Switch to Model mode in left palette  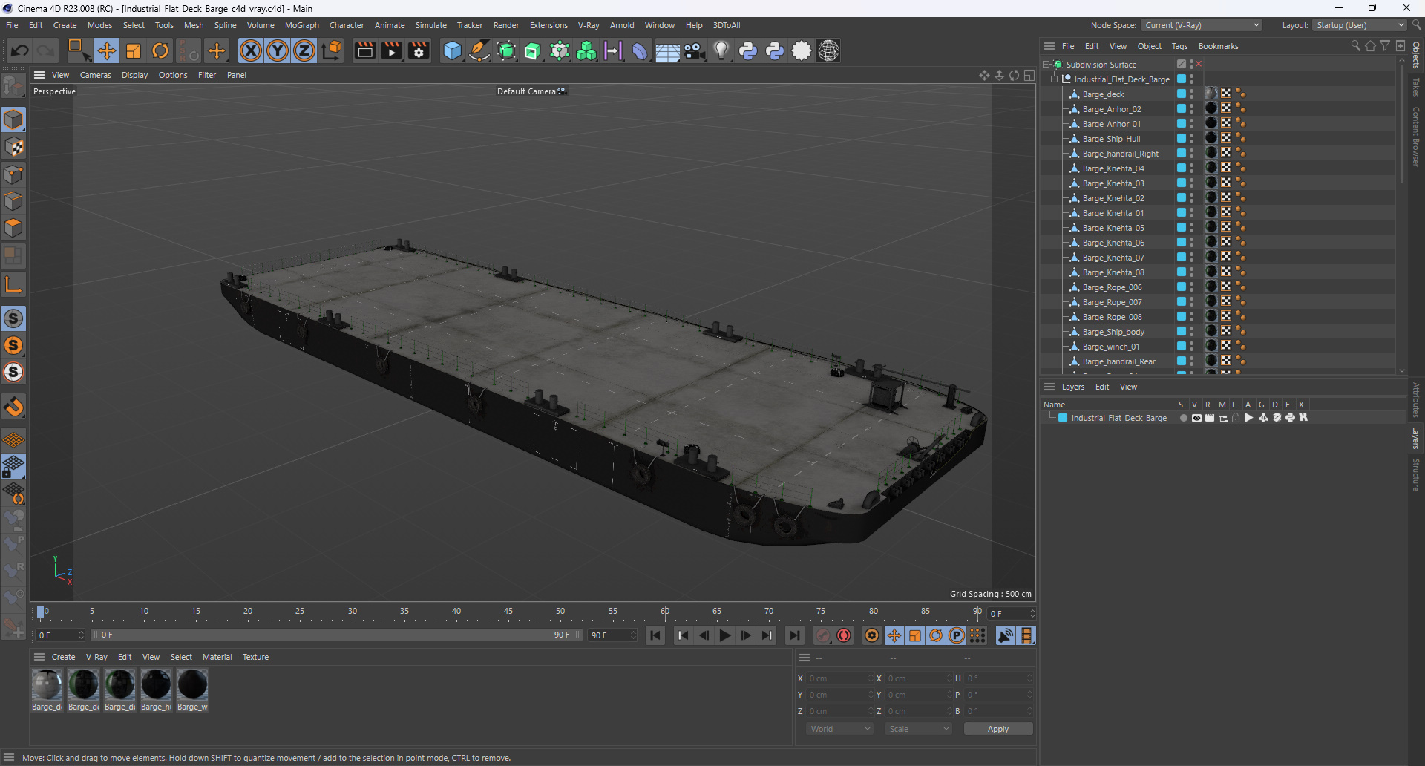[x=13, y=120]
